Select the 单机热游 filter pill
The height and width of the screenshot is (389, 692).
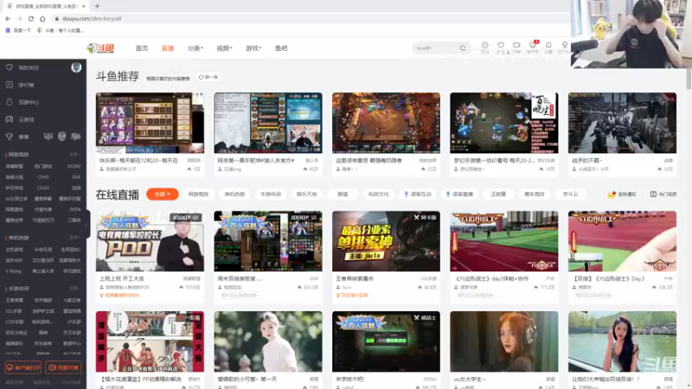pos(234,194)
